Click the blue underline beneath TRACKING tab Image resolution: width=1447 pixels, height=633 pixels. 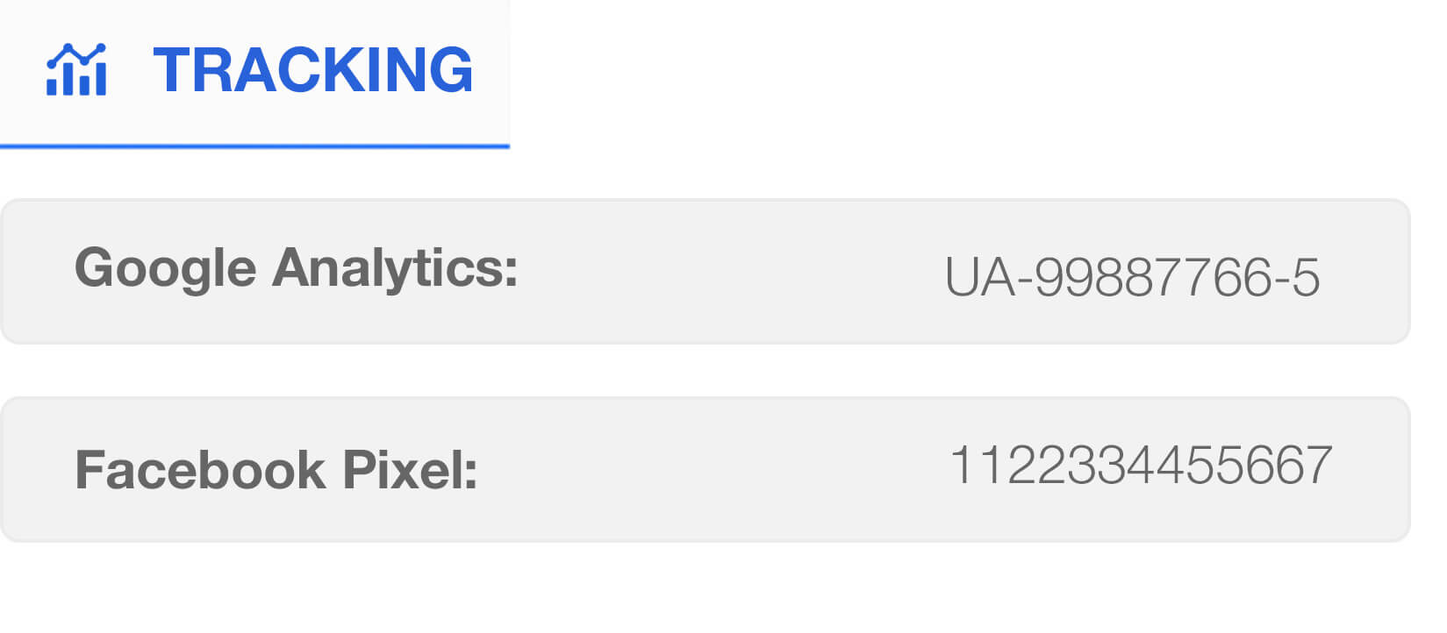point(254,146)
